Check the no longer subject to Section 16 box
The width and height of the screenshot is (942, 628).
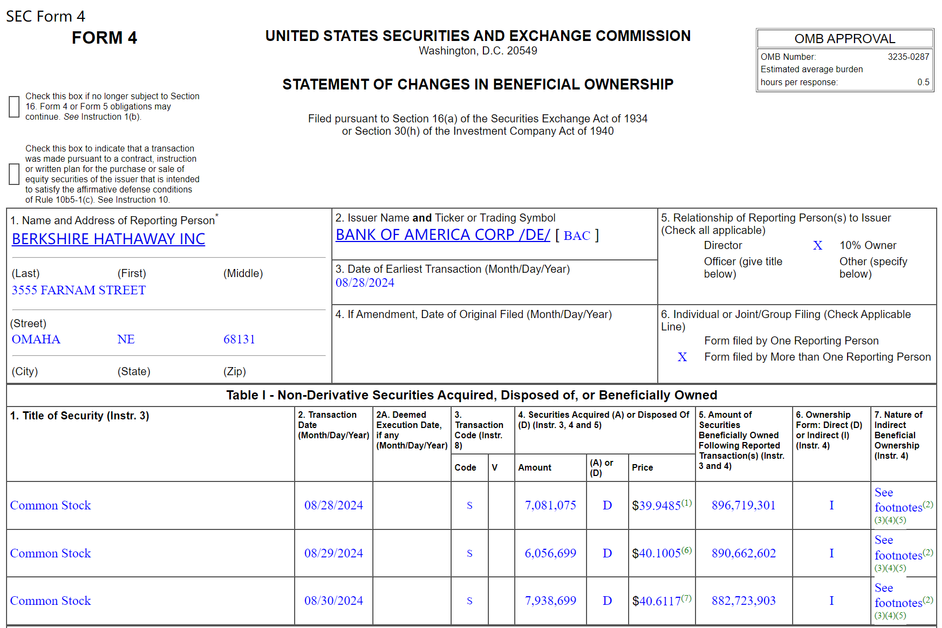pos(15,107)
